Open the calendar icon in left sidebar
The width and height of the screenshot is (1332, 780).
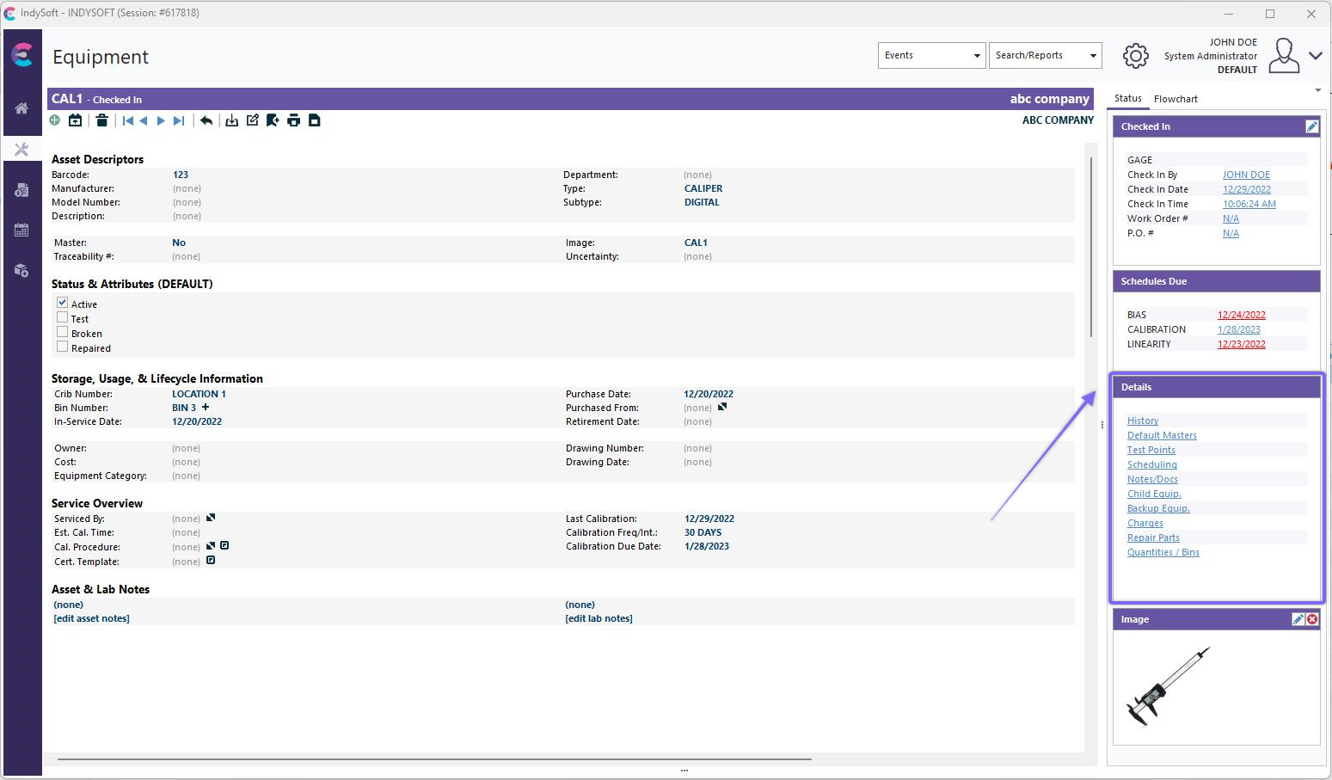point(21,230)
